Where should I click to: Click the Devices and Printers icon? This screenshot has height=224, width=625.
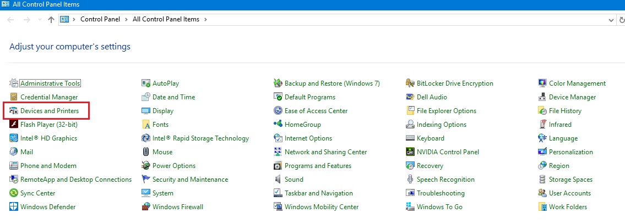pos(14,111)
